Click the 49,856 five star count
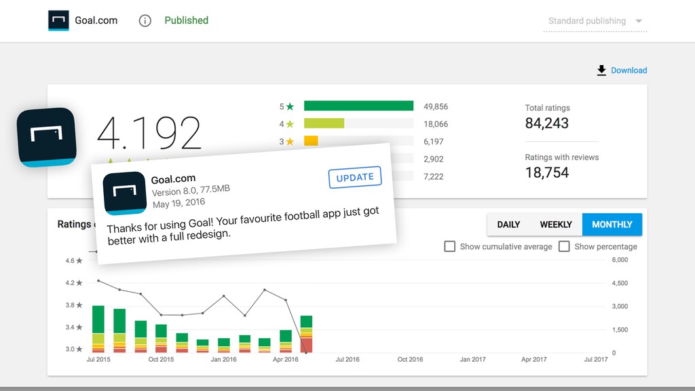The image size is (695, 391). coord(436,107)
